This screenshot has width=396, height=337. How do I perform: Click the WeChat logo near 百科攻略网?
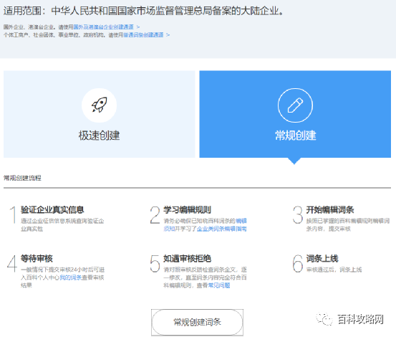(x=324, y=319)
